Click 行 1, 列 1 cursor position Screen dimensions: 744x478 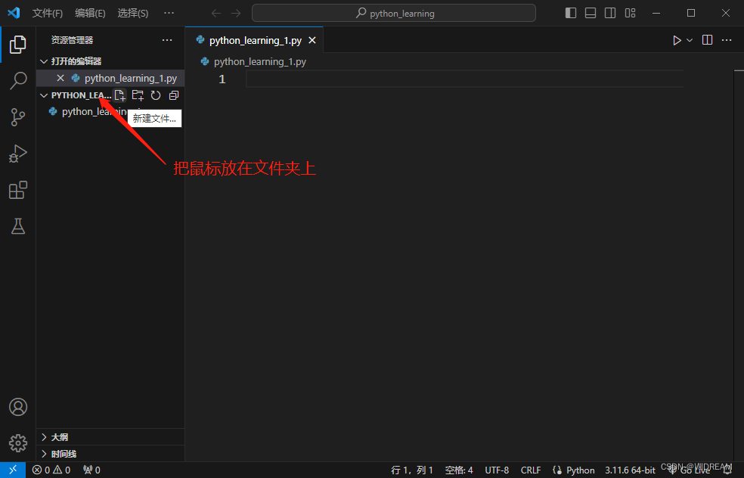point(412,470)
